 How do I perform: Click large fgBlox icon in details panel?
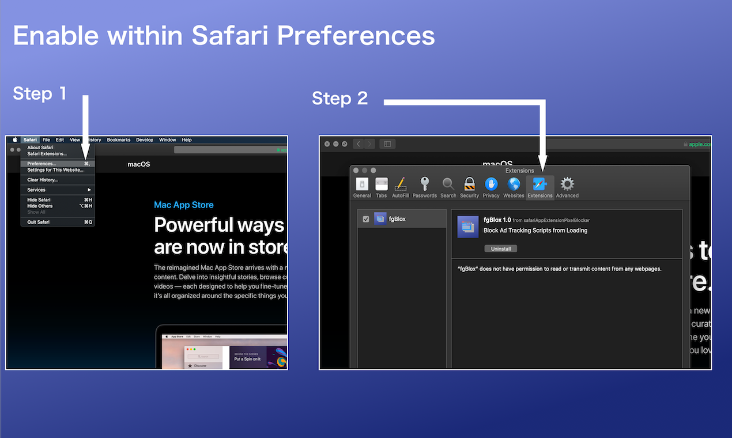tap(468, 227)
